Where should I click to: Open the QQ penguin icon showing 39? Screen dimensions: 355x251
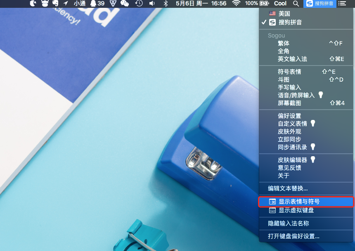coord(97,3)
